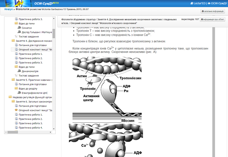
Task: Click the tree panel vertical scrollbar thumb
Action: click(x=54, y=33)
